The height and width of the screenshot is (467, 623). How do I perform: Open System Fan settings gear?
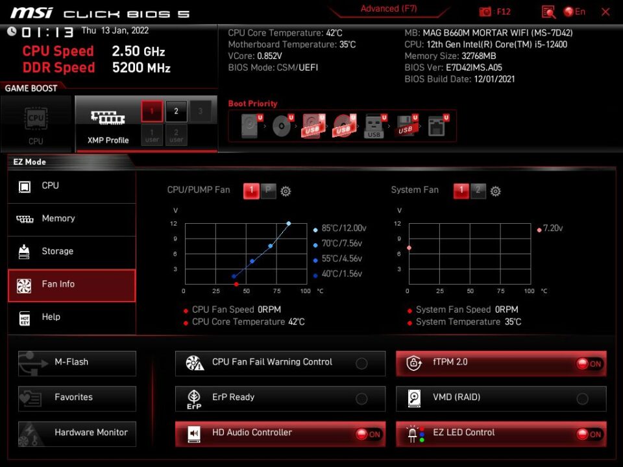click(x=496, y=191)
